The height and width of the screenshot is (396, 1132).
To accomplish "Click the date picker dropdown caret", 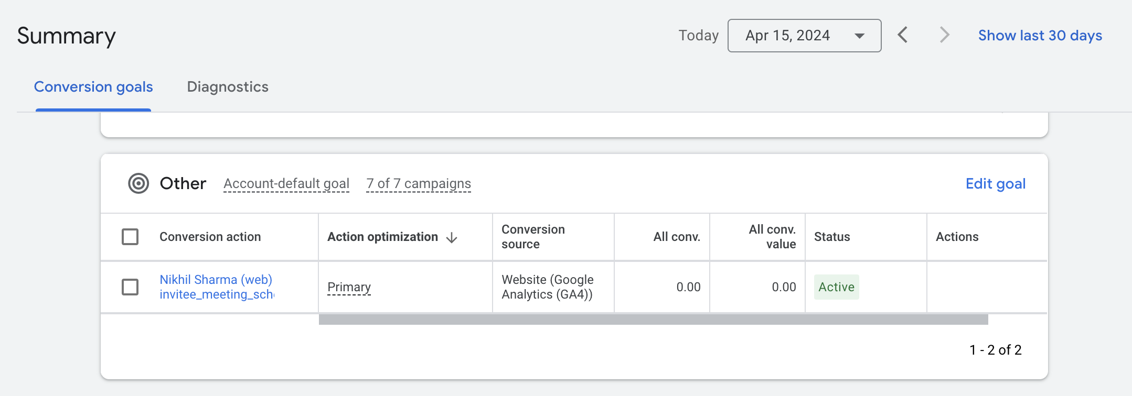I will [859, 36].
